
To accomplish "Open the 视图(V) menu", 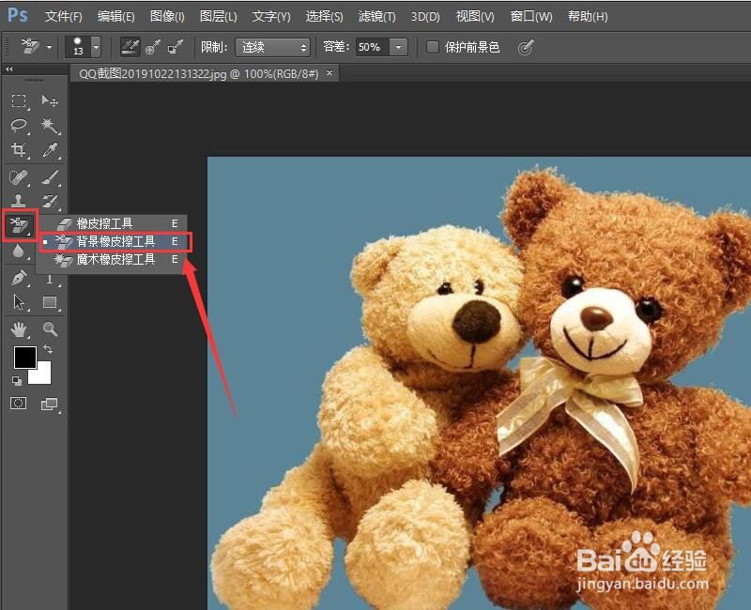I will point(475,16).
